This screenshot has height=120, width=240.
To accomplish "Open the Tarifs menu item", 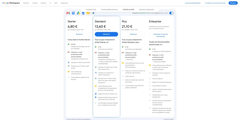I will 56,3.
